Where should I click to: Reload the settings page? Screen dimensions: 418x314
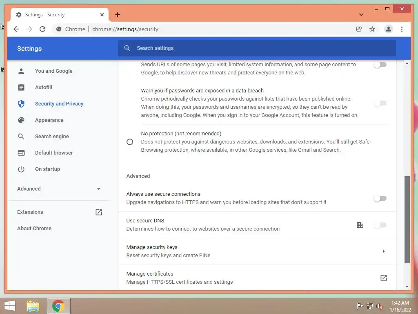point(42,29)
